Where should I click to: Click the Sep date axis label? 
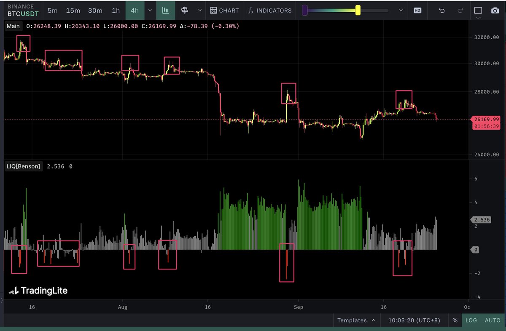click(298, 307)
